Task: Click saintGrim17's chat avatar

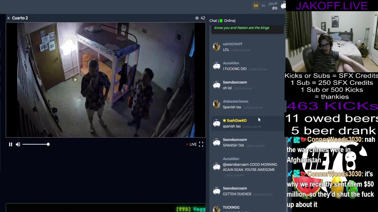Action: tap(216, 47)
